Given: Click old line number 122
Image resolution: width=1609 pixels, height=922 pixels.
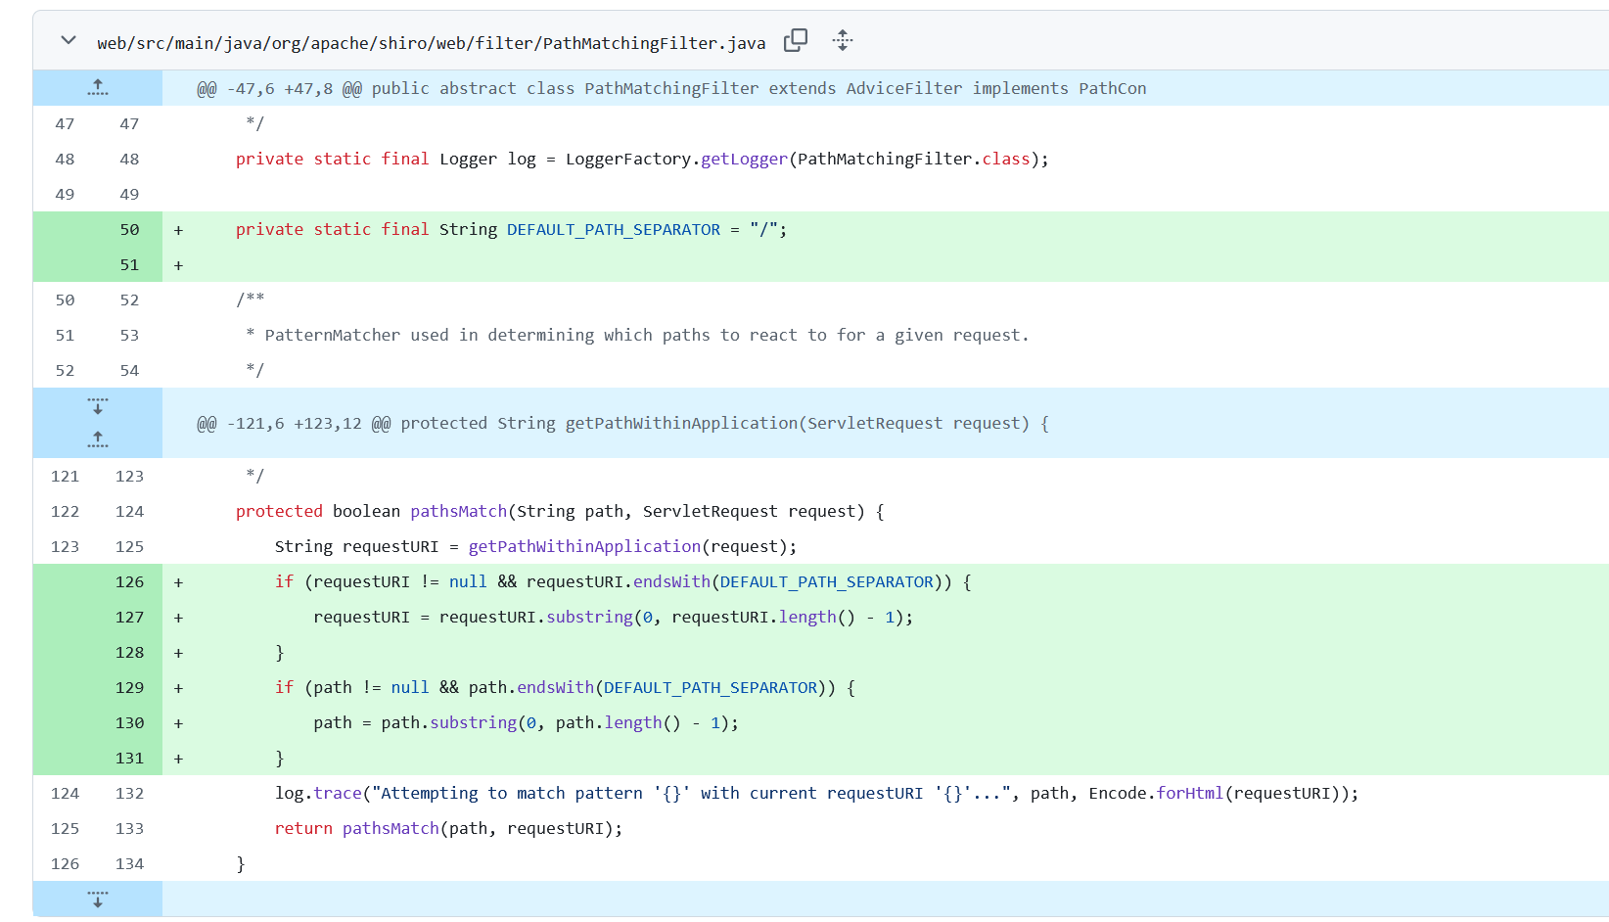Looking at the screenshot, I should click(65, 511).
